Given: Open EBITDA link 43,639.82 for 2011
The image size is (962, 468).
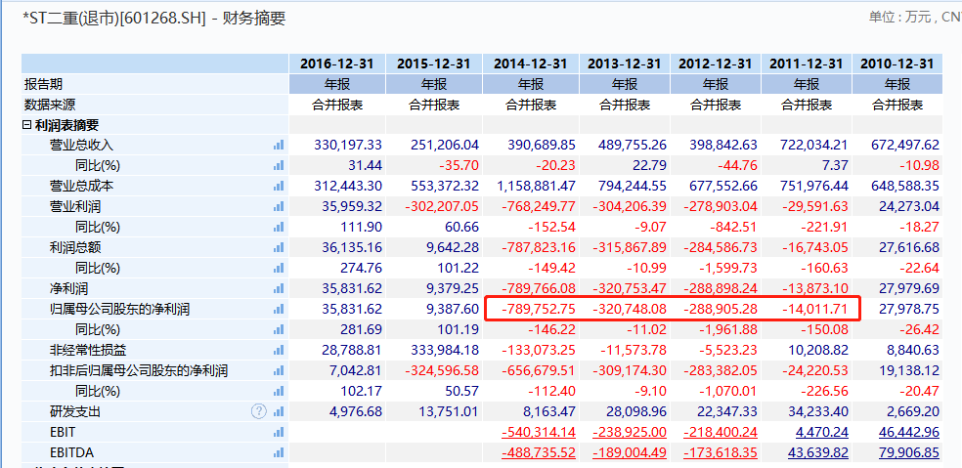Looking at the screenshot, I should (816, 452).
